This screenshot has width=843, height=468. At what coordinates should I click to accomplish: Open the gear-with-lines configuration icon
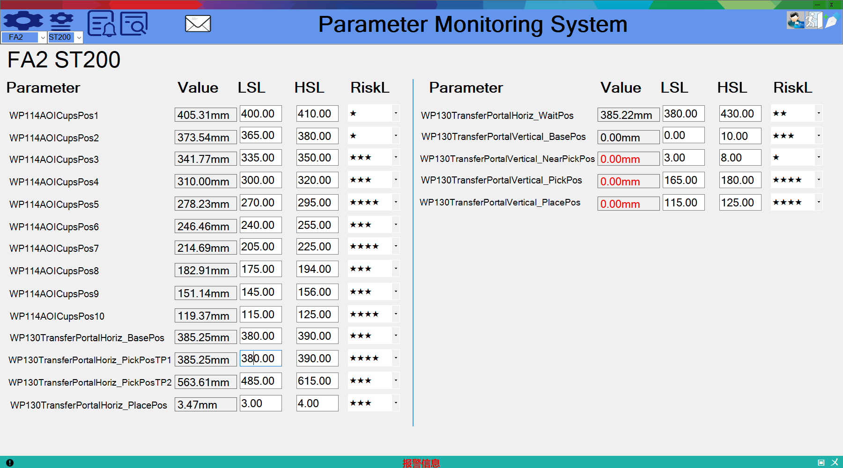click(x=61, y=21)
